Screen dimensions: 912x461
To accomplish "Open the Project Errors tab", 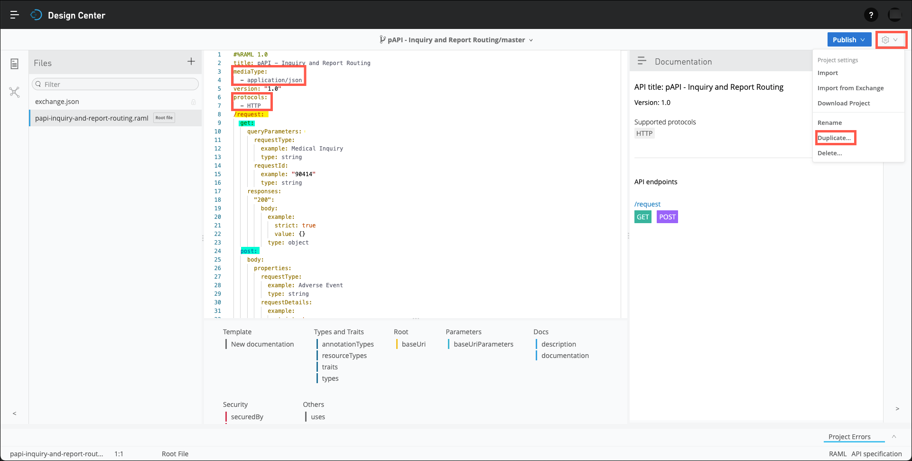I will 849,437.
